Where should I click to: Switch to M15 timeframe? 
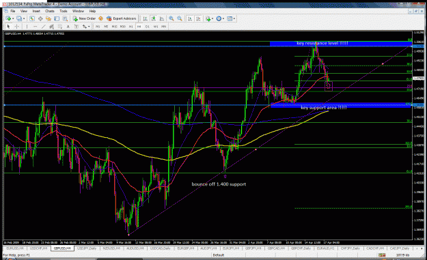pyautogui.click(x=114, y=27)
